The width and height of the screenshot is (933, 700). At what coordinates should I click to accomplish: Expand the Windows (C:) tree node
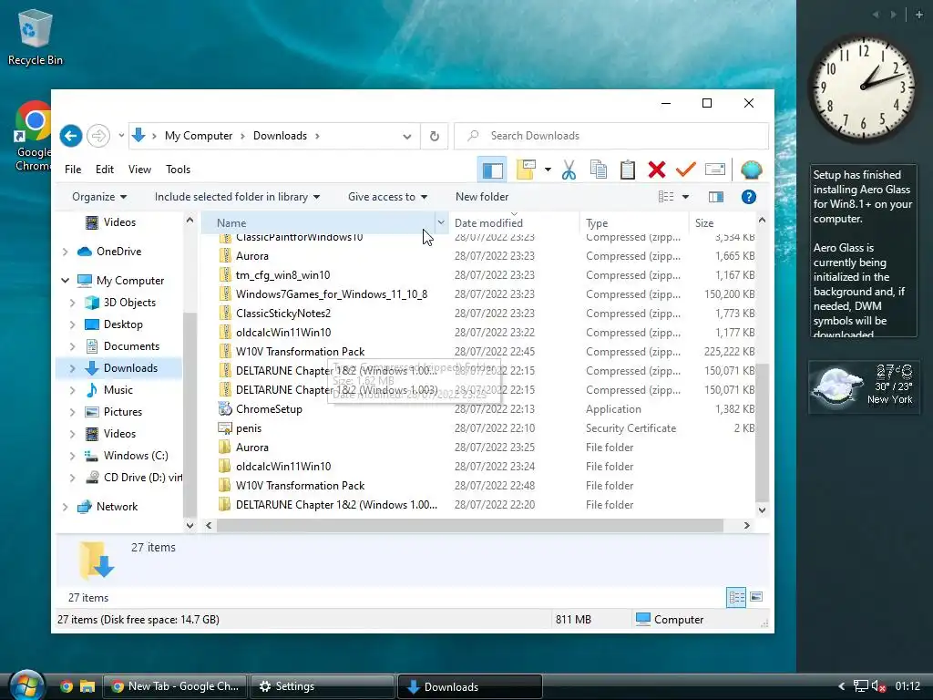pyautogui.click(x=73, y=456)
